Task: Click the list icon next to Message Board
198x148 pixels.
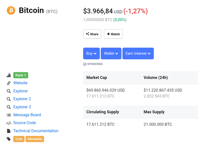Action: pos(9,115)
